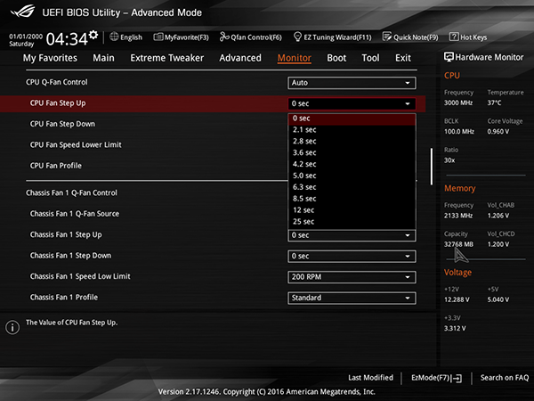Click the Memory Frequency 2133 MHz value

point(458,216)
